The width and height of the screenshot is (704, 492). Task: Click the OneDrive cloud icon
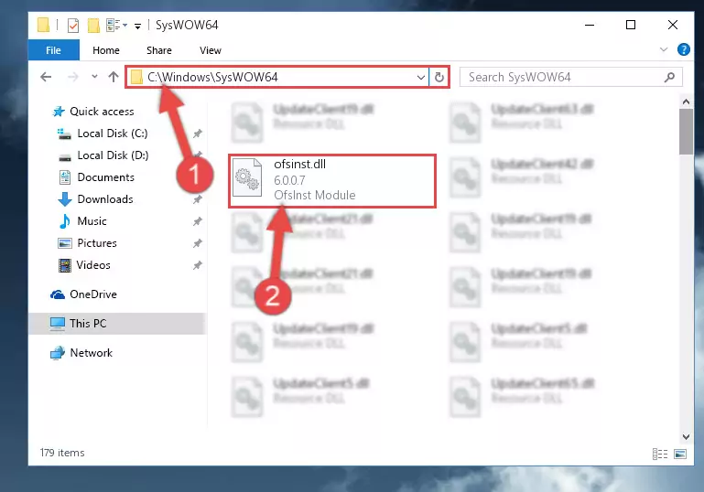(x=58, y=294)
